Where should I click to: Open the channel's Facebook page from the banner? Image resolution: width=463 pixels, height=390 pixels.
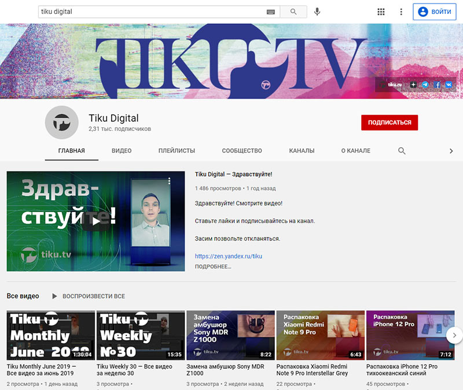click(x=438, y=85)
